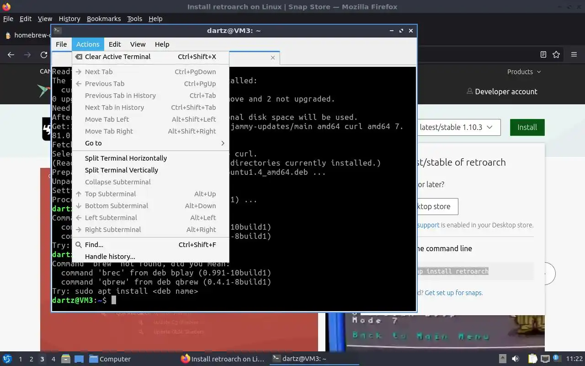Viewport: 585px width, 366px height.
Task: Click Get set up for snaps link
Action: pyautogui.click(x=454, y=293)
